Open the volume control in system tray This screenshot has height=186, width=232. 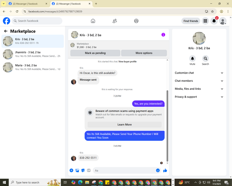pyautogui.click(x=209, y=182)
